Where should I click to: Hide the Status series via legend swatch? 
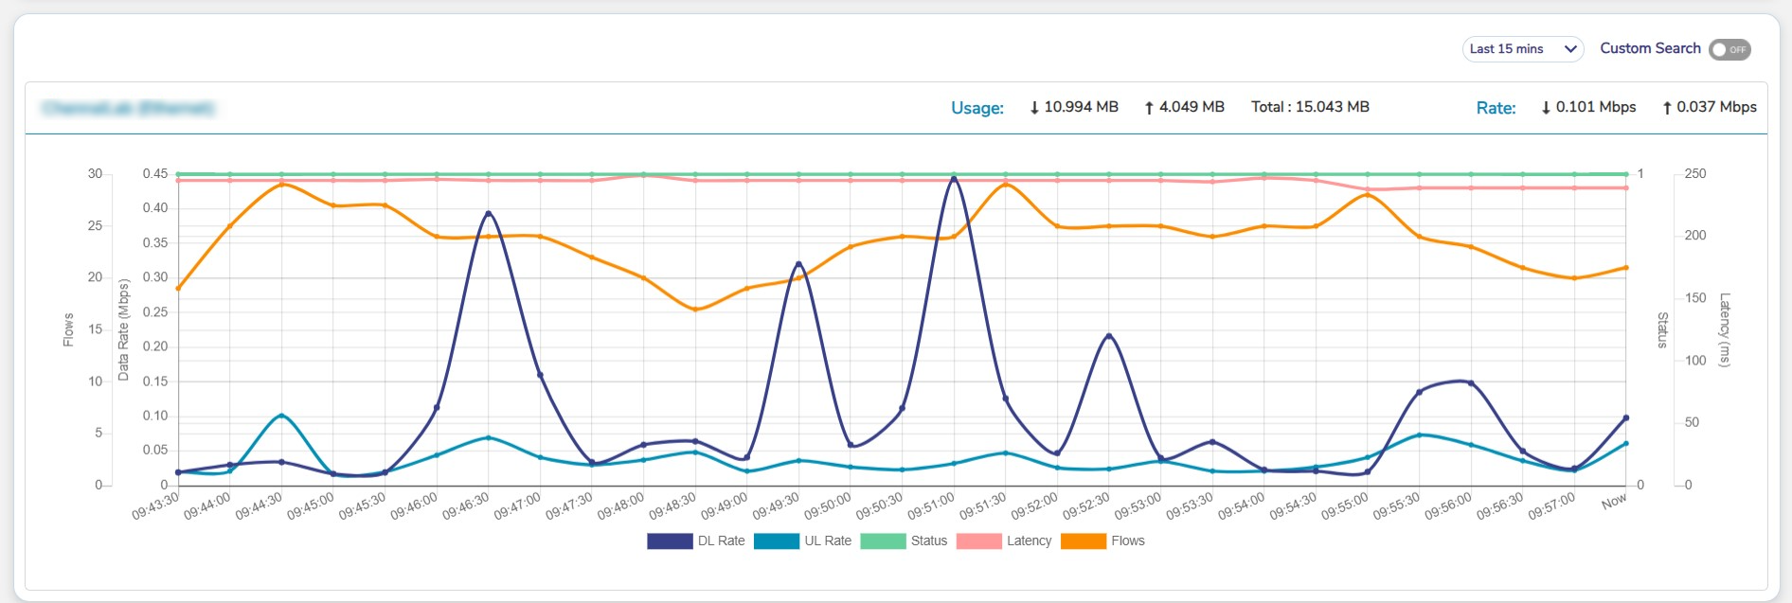click(x=883, y=541)
